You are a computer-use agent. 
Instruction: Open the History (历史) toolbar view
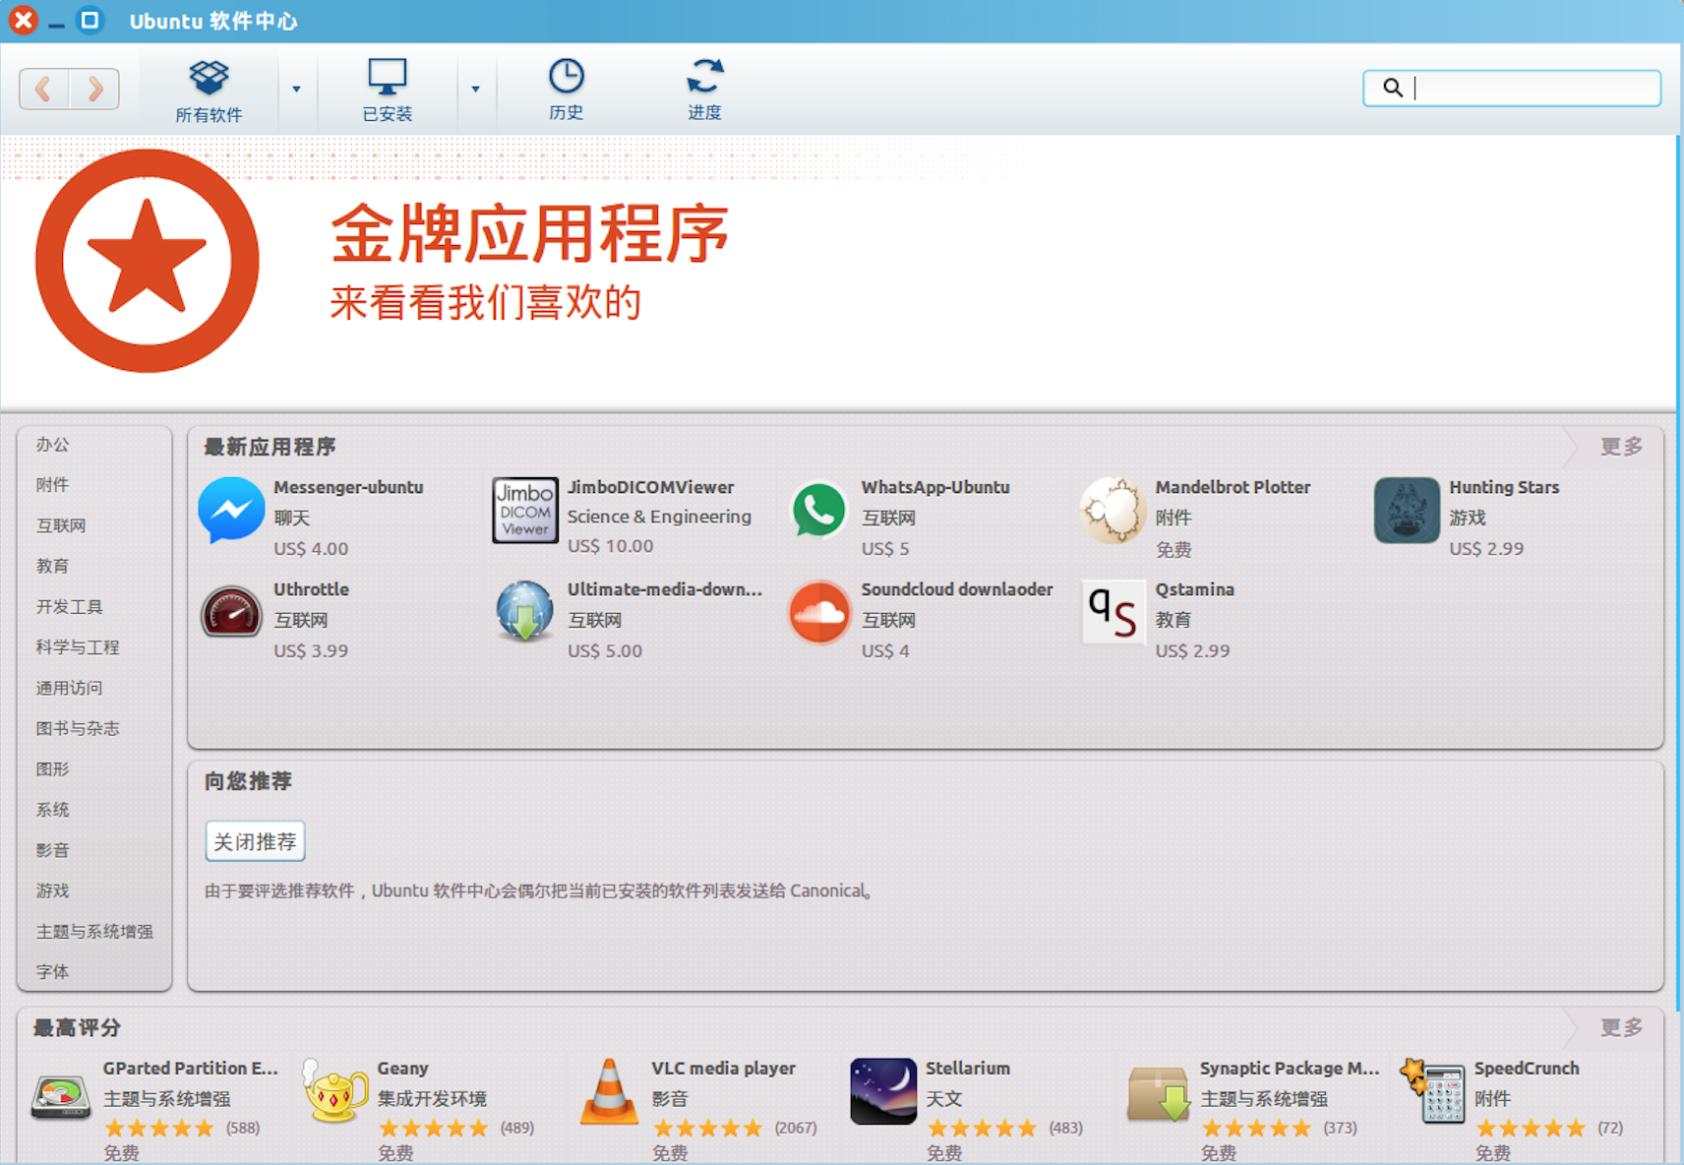click(566, 90)
